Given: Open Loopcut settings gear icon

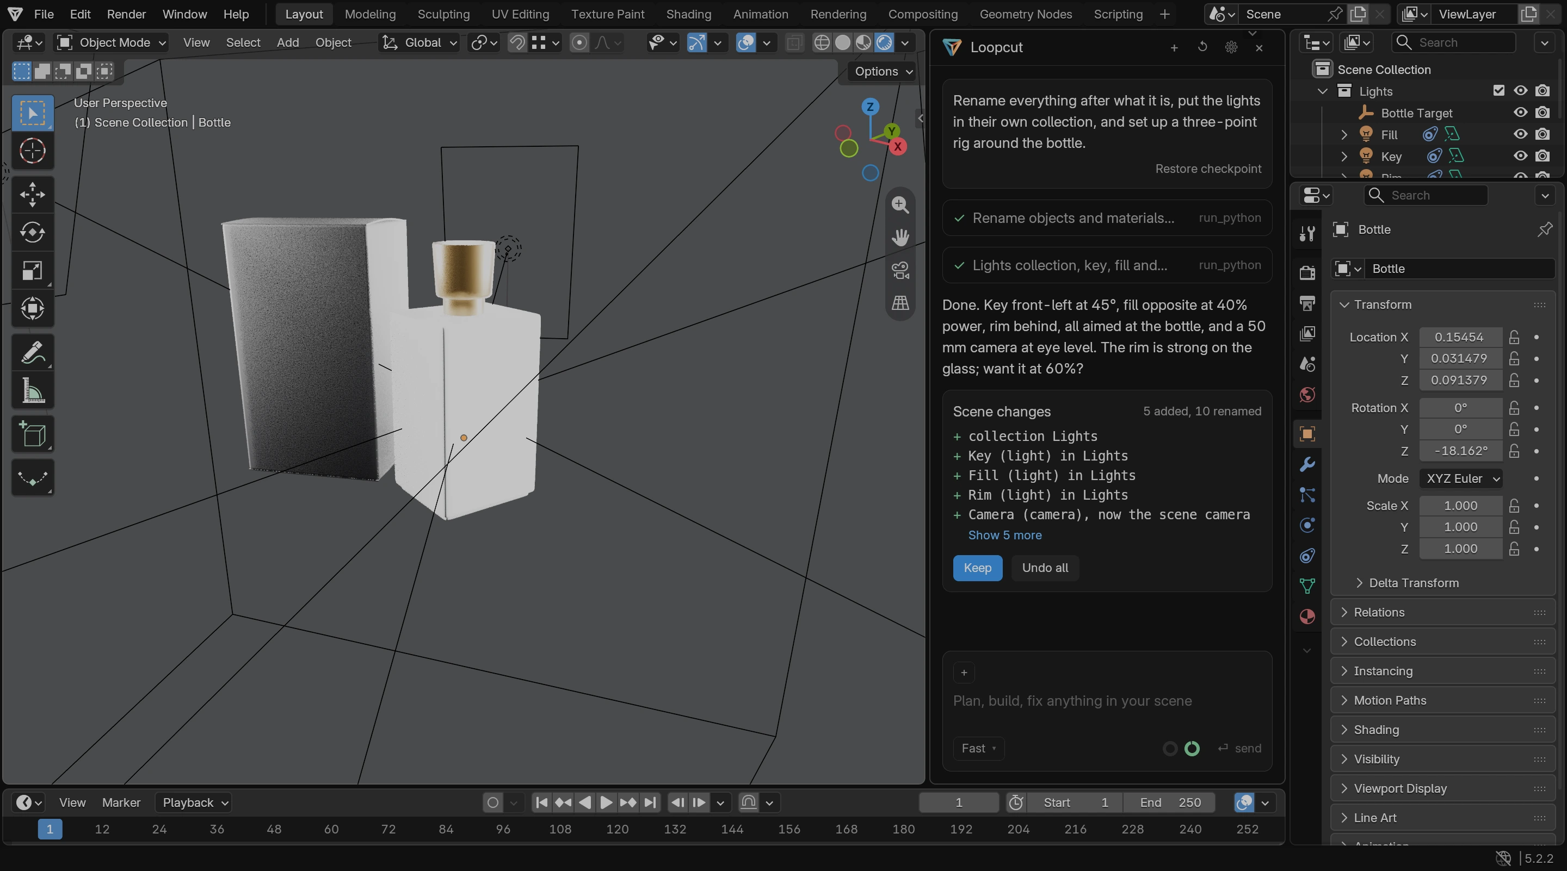Looking at the screenshot, I should coord(1231,47).
